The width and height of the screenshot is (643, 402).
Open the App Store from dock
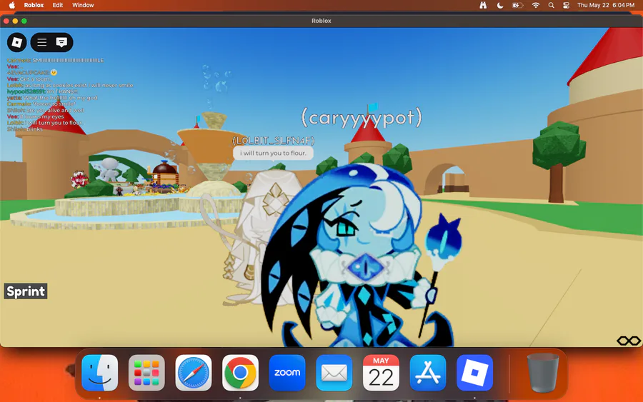(x=428, y=373)
